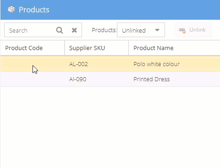Focus the Search input field

(29, 30)
